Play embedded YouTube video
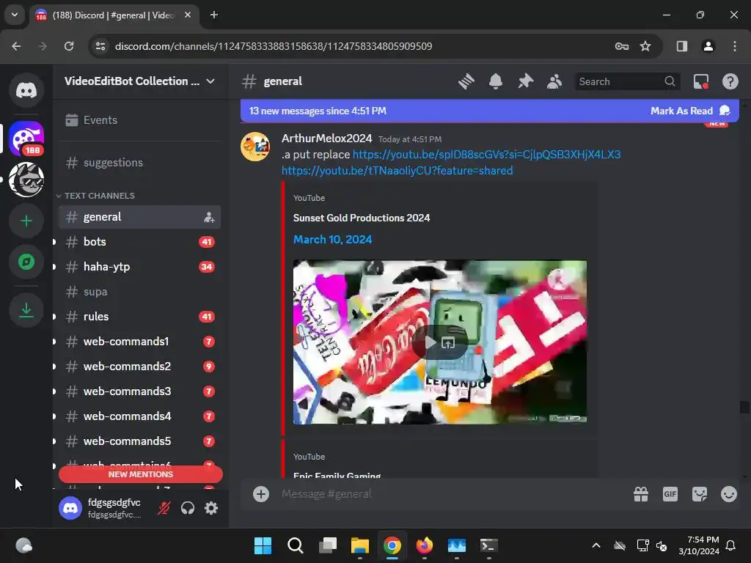Viewport: 751px width, 563px height. [430, 343]
